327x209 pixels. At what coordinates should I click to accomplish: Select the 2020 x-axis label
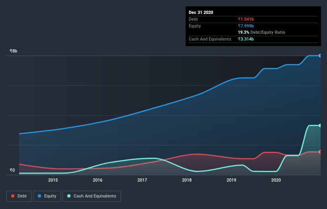(276, 180)
